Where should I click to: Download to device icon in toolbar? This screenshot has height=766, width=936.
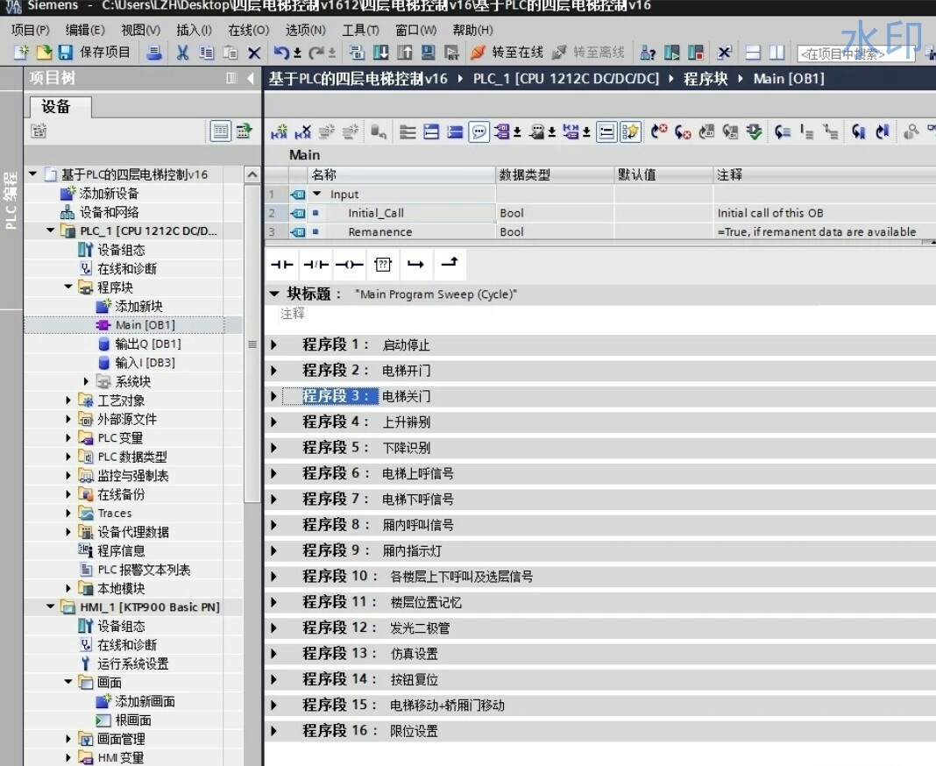[x=380, y=53]
